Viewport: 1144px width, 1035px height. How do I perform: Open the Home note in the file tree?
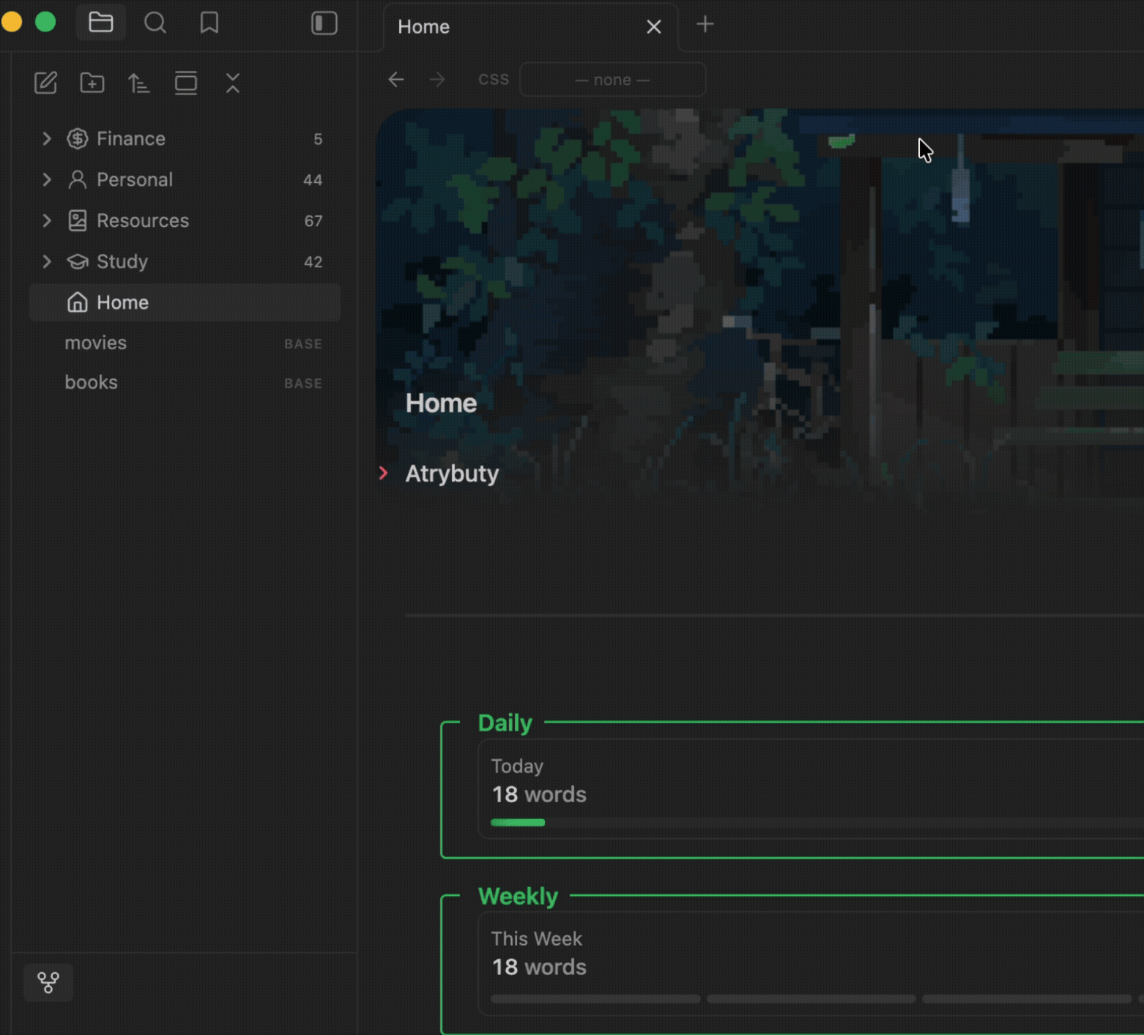click(x=185, y=302)
